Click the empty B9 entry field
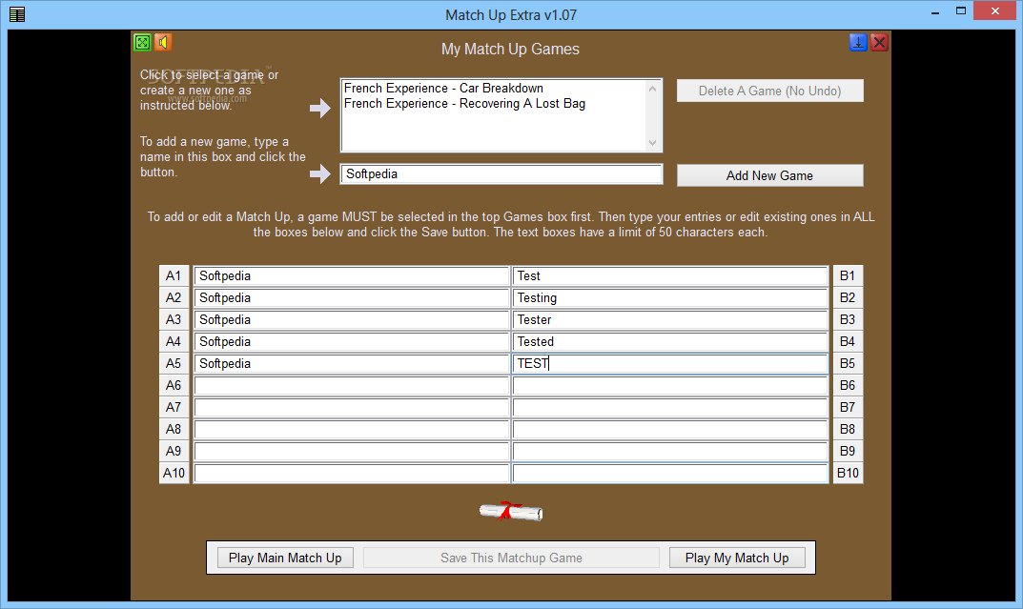 [670, 451]
